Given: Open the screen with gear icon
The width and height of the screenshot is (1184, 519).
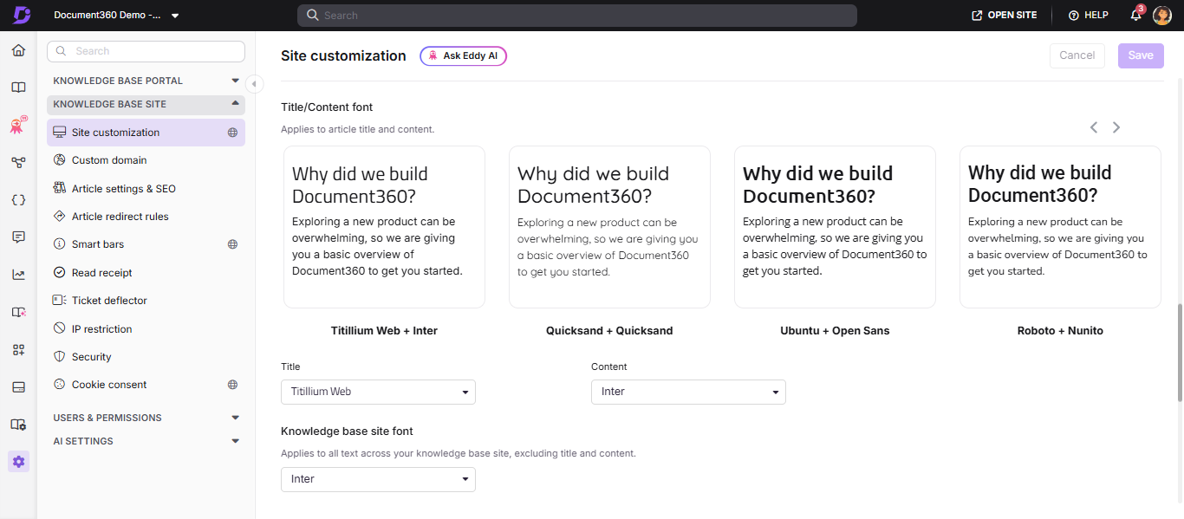Looking at the screenshot, I should (x=18, y=425).
